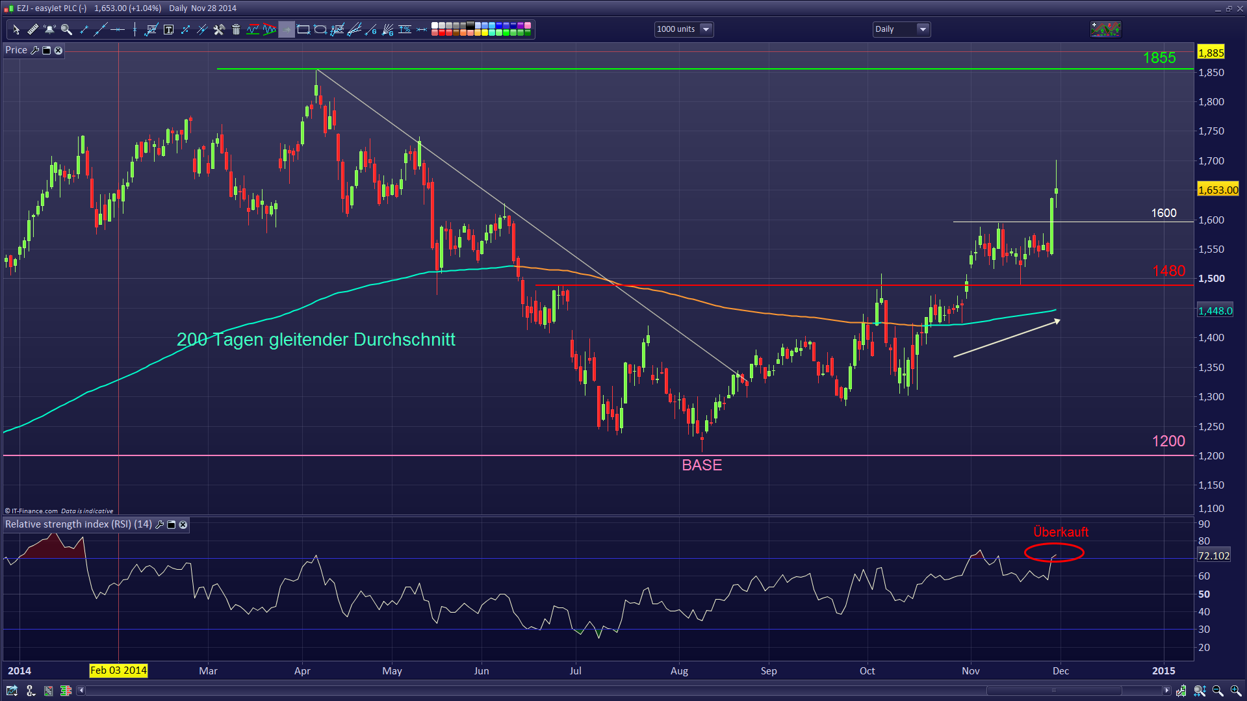Pick the white color swatch
The image size is (1247, 701).
(435, 26)
